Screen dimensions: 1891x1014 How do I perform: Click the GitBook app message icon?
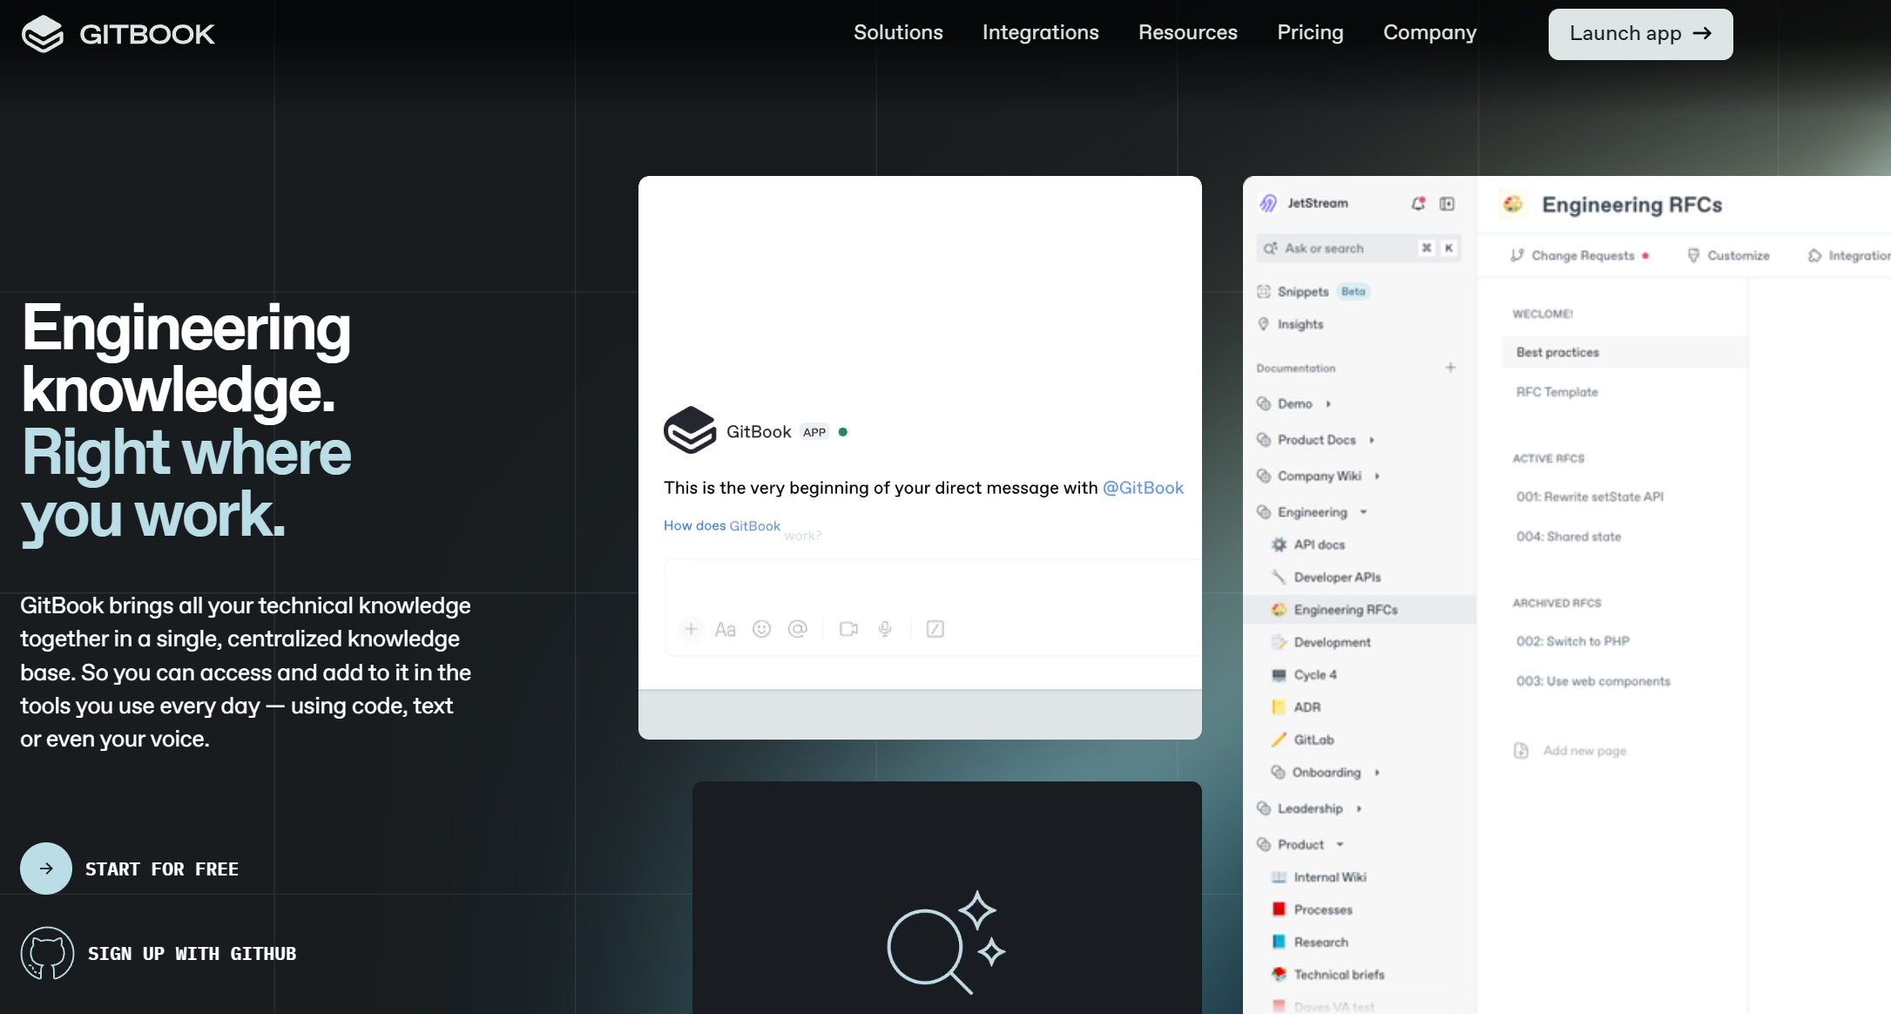click(691, 430)
